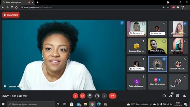Leave the call with the red hang-up button

[112, 96]
